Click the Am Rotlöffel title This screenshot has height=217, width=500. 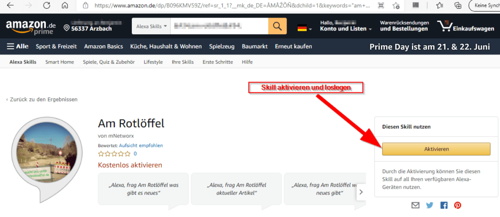(x=131, y=123)
